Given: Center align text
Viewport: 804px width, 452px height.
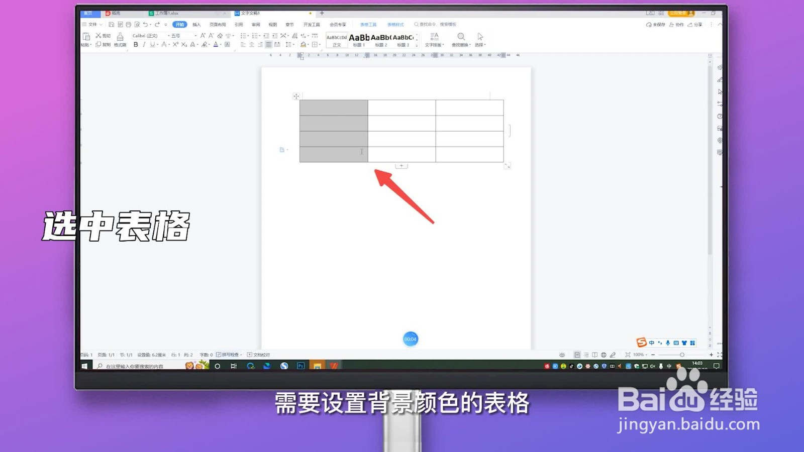Looking at the screenshot, I should coord(252,45).
